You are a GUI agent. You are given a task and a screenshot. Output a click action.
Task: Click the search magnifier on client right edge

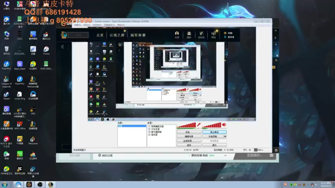click(x=276, y=60)
